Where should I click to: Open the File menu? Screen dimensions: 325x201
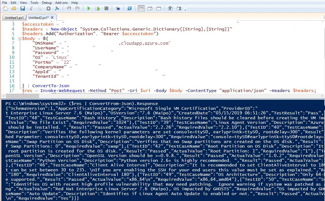point(4,3)
